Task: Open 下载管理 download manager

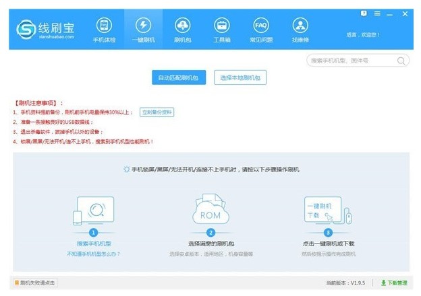Action: tap(394, 283)
